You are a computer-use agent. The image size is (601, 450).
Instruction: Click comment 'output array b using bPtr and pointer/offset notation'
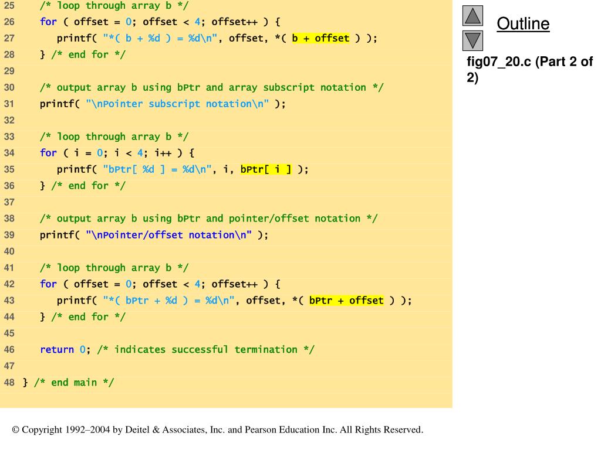tap(208, 219)
